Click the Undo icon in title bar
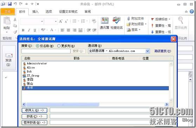This screenshot has width=196, height=128. tap(15, 4)
